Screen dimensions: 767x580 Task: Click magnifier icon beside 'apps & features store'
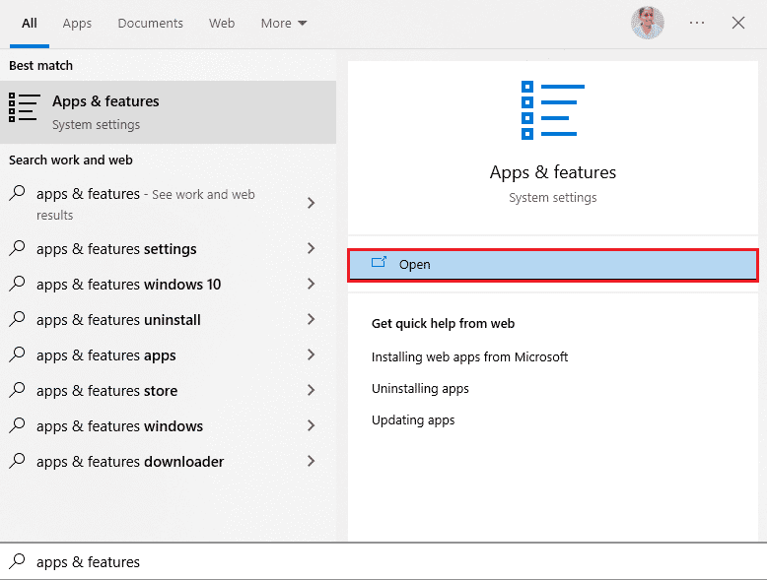[17, 390]
